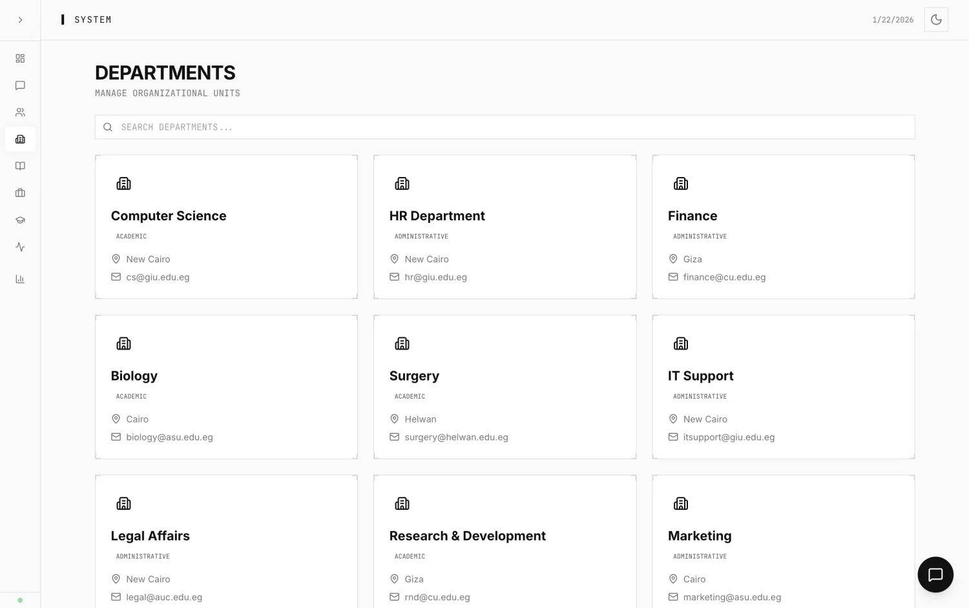Click the building icon on Legal Affairs card
This screenshot has width=969, height=608.
point(123,504)
